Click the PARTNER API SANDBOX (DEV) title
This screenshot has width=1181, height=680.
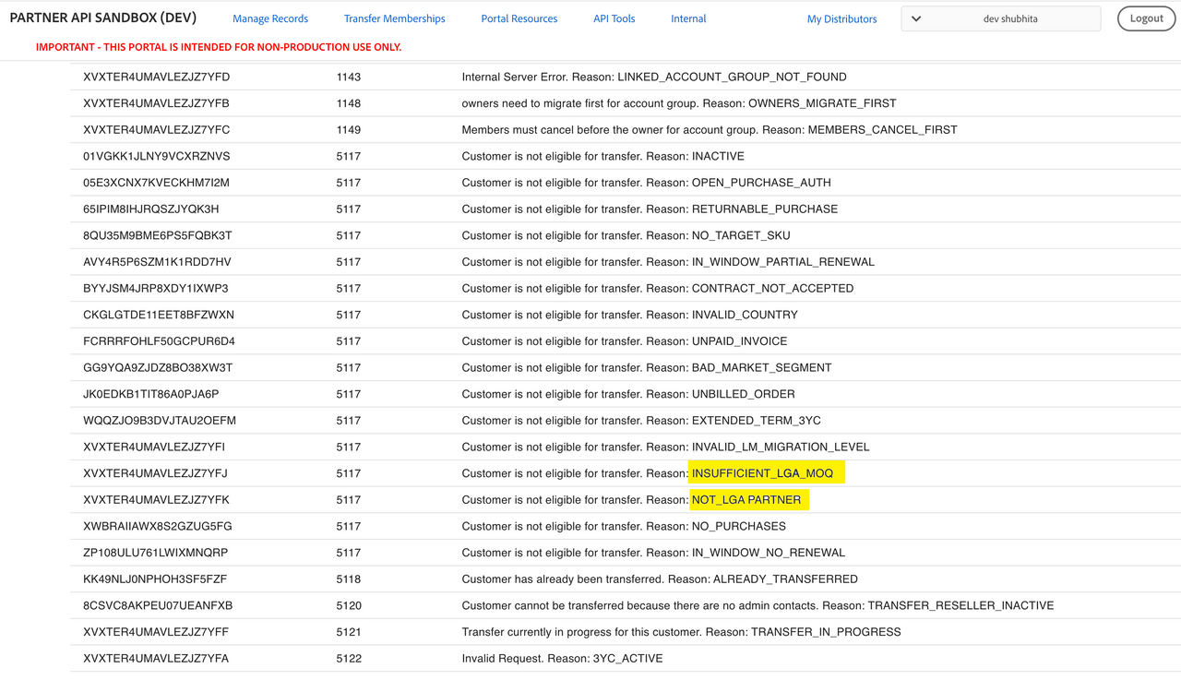(x=103, y=18)
